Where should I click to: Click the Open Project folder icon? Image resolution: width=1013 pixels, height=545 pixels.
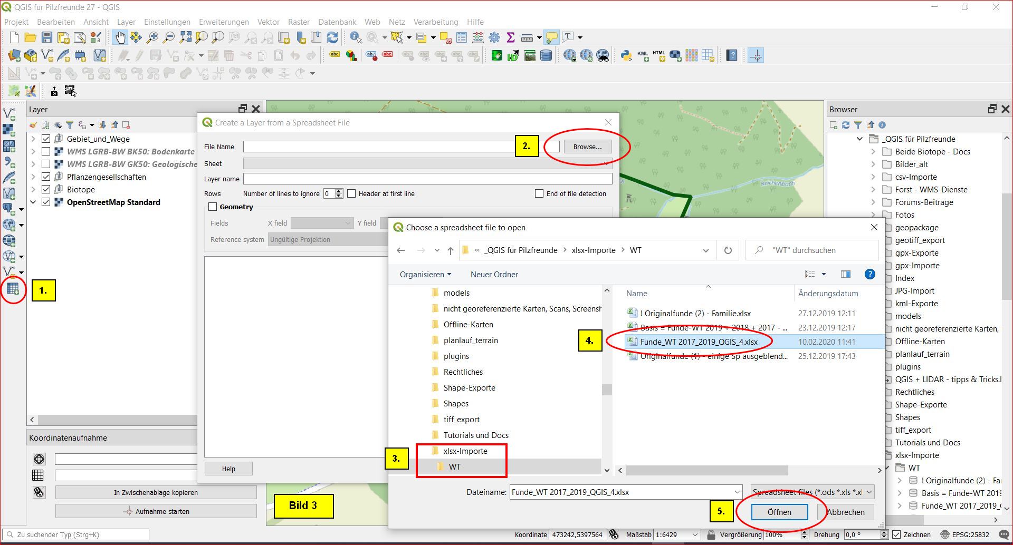(31, 37)
